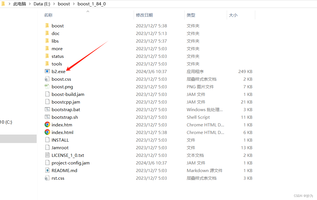
Task: Click the PNG 图片文件 type cell
Action: [200, 87]
